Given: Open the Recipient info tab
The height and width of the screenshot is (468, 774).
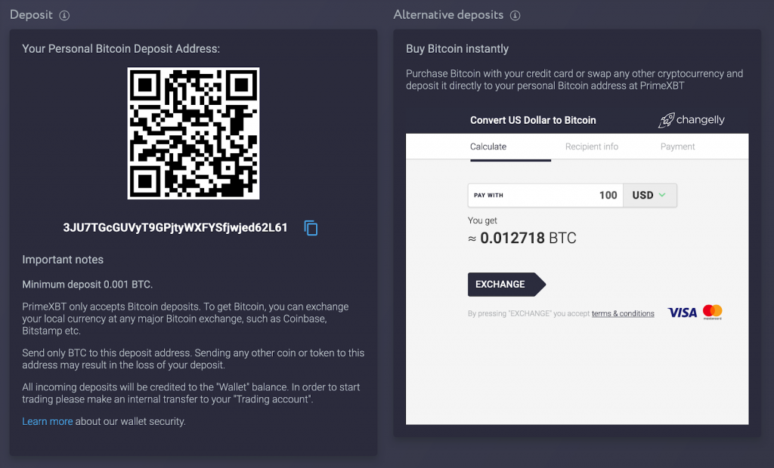Looking at the screenshot, I should tap(592, 146).
